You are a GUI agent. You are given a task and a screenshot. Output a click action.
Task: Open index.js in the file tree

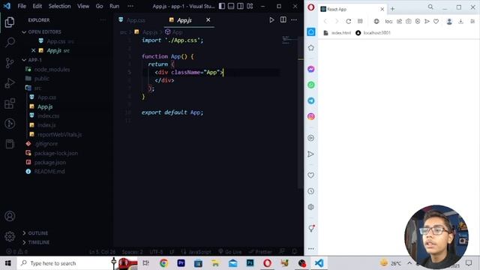46,125
